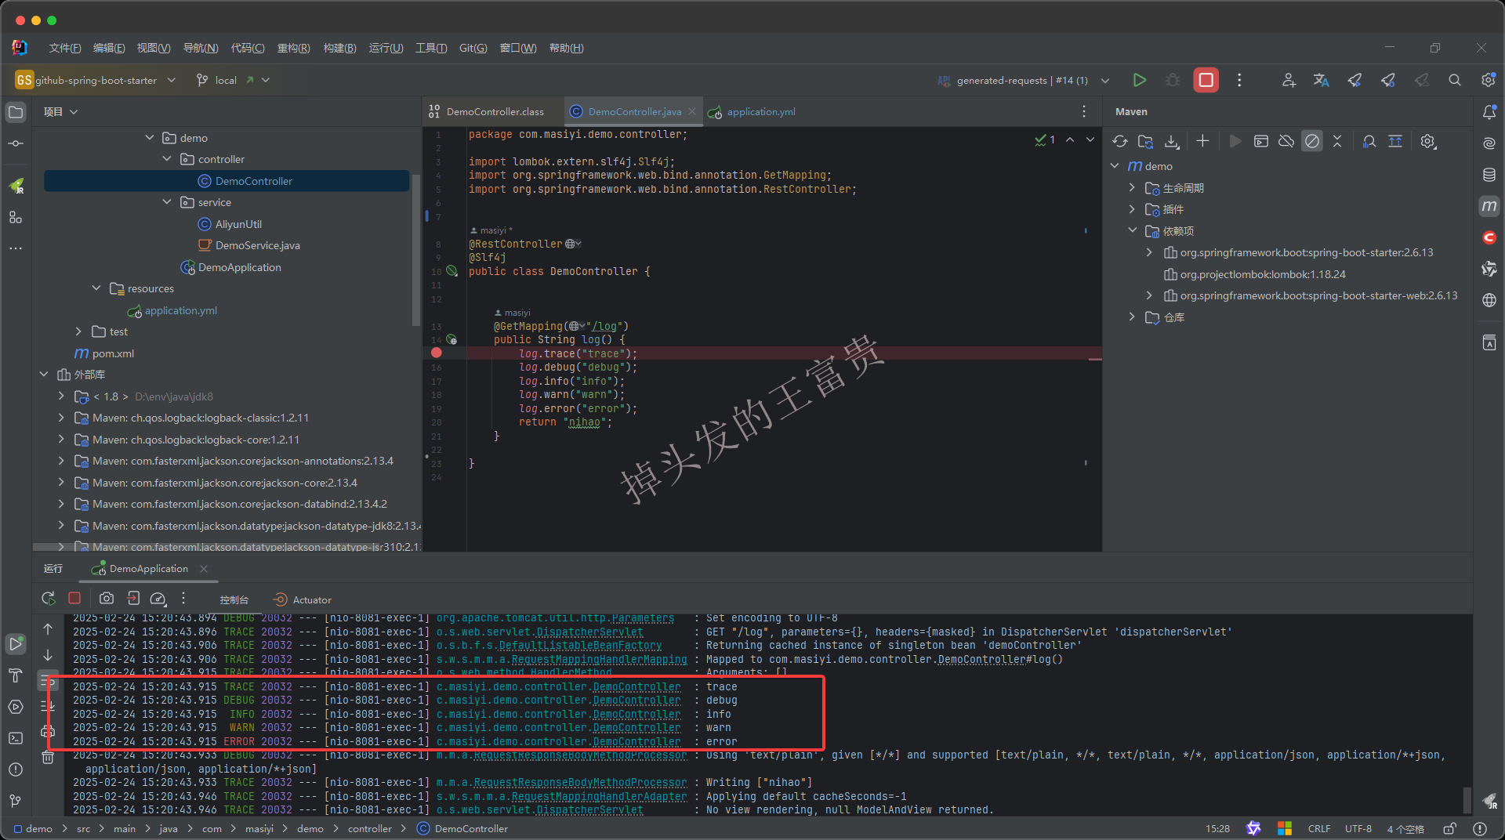Stop DemoApplication in run panel toolbar

pos(74,598)
